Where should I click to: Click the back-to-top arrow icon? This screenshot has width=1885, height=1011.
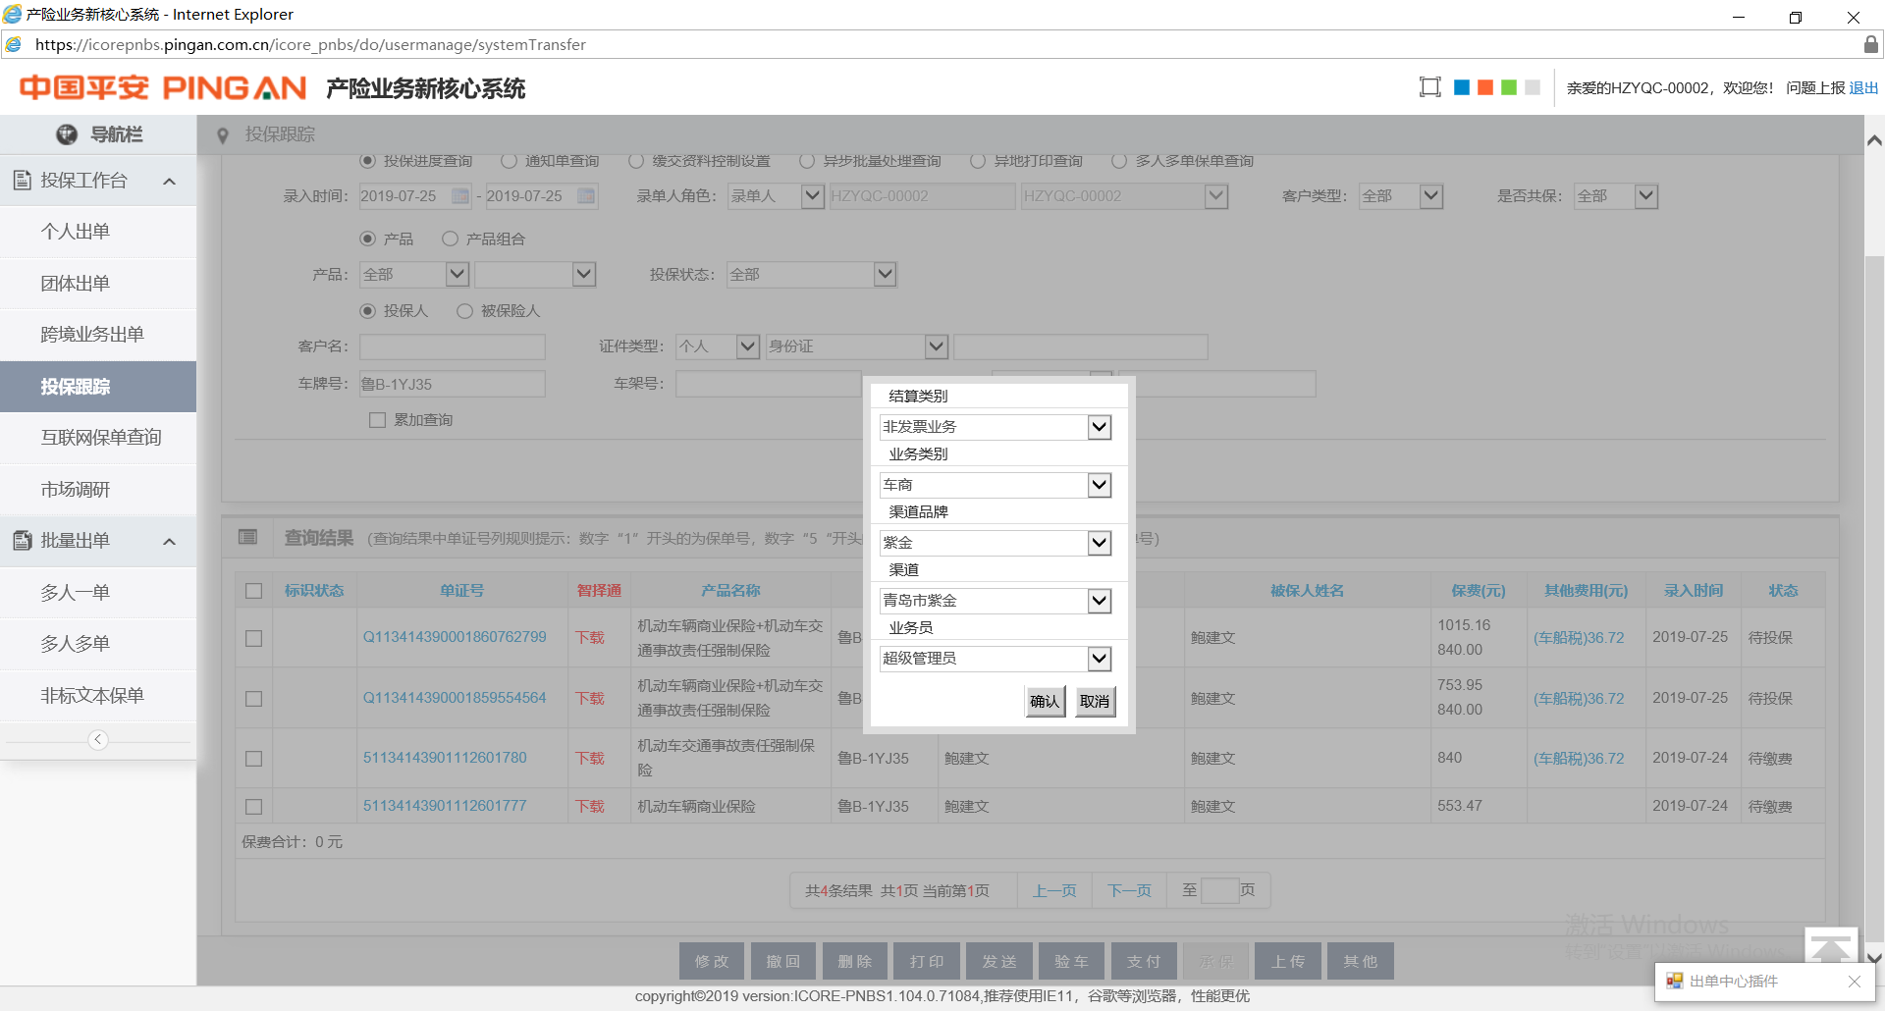click(x=1830, y=948)
